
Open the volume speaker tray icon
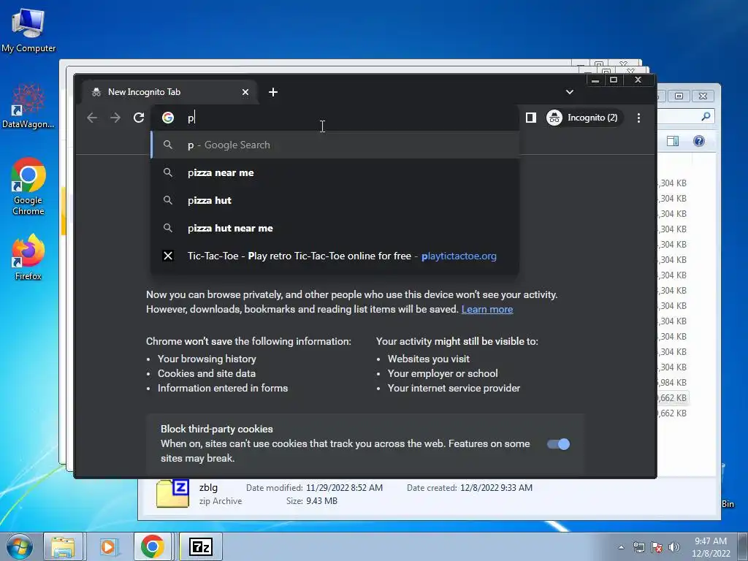click(x=673, y=547)
